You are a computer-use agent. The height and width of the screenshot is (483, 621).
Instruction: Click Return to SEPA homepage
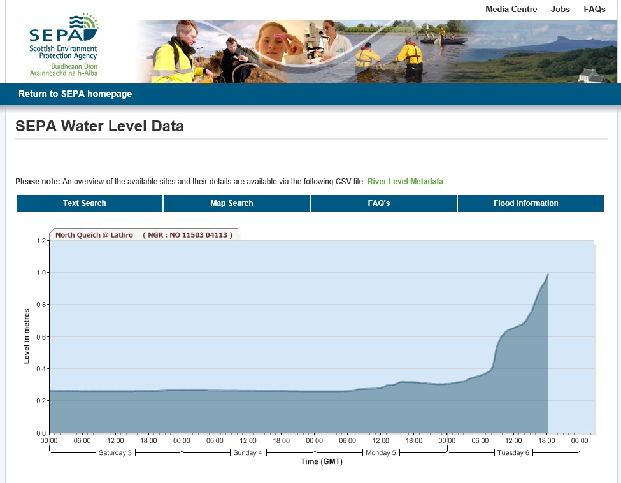click(x=75, y=94)
